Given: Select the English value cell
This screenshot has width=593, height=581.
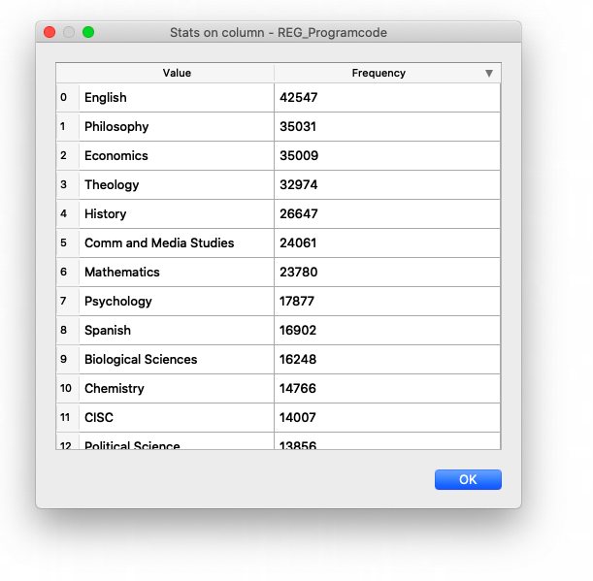Looking at the screenshot, I should pyautogui.click(x=177, y=97).
